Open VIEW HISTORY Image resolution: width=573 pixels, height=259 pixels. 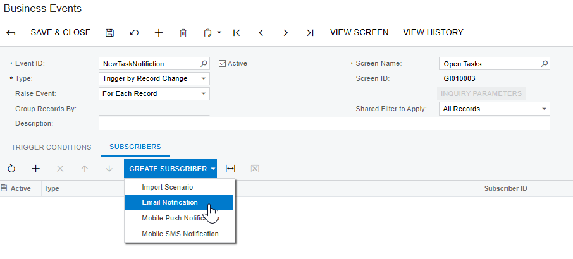click(x=433, y=32)
